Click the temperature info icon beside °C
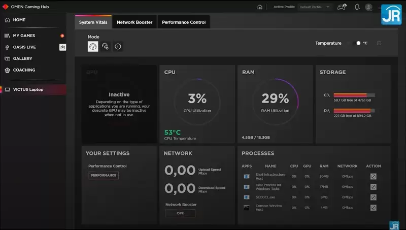 point(379,43)
